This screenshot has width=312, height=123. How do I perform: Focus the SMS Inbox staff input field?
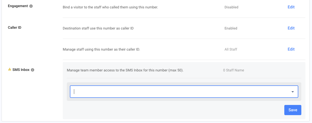click(184, 91)
